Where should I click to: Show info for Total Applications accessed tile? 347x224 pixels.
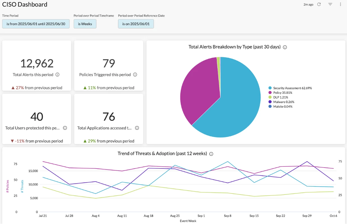[137, 128]
